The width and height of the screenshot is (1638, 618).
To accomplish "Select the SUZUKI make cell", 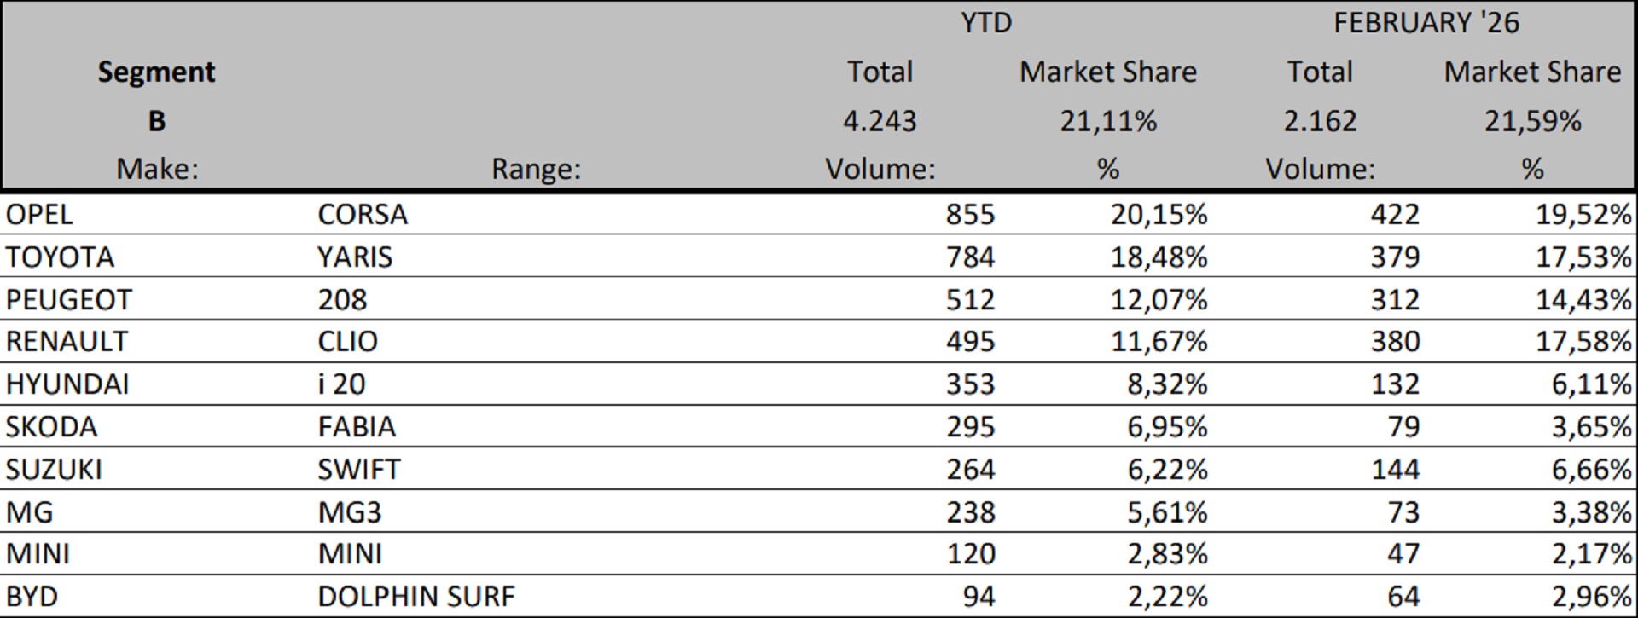I will [x=54, y=469].
